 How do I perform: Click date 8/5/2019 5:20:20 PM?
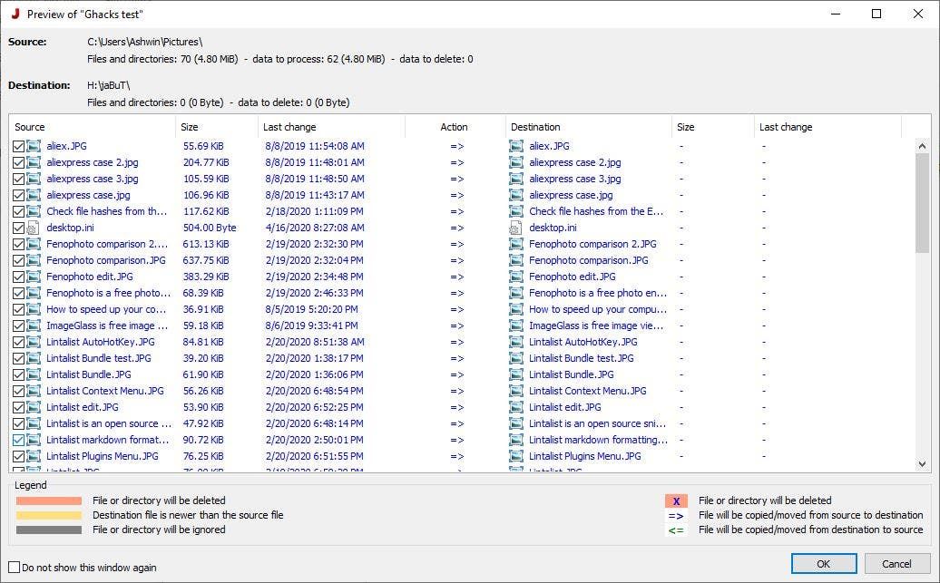pyautogui.click(x=311, y=309)
